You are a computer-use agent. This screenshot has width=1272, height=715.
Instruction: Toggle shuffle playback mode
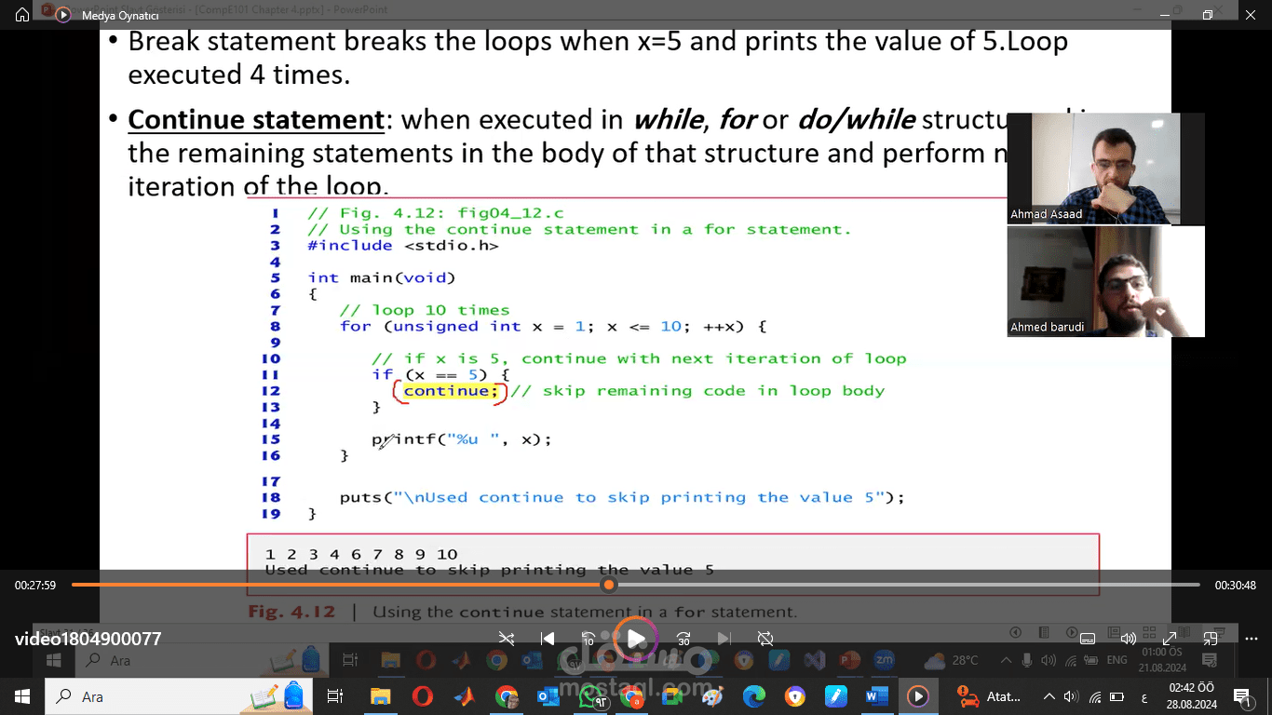click(506, 639)
